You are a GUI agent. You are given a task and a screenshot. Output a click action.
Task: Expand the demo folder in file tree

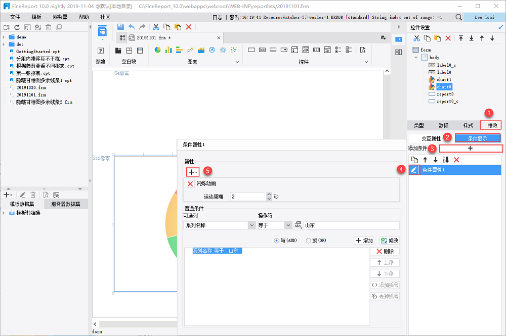click(4, 37)
